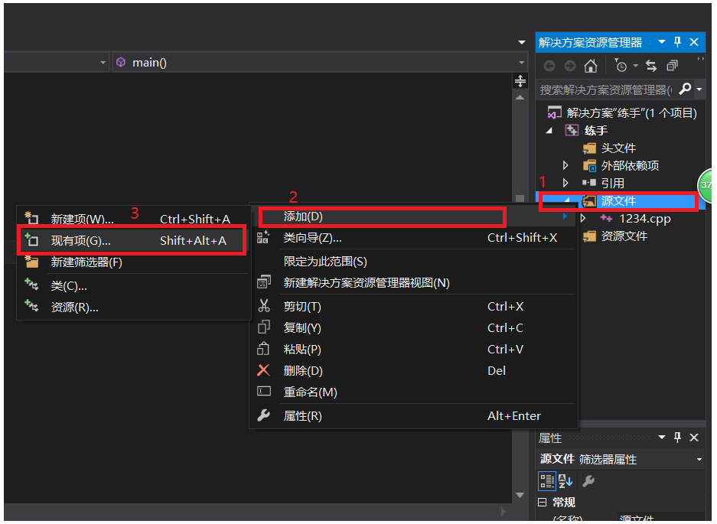This screenshot has width=717, height=524.
Task: Select 现有项(G)... from the add submenu
Action: click(x=134, y=240)
